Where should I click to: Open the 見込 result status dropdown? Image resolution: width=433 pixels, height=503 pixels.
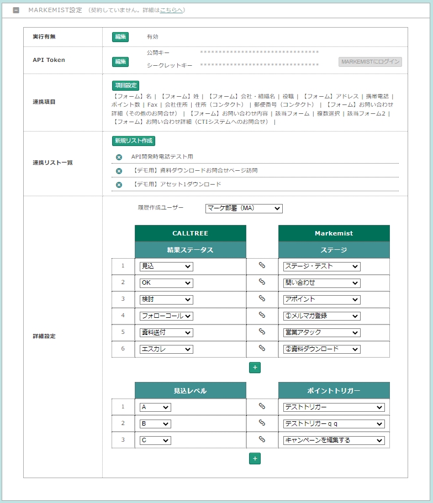[x=166, y=266]
